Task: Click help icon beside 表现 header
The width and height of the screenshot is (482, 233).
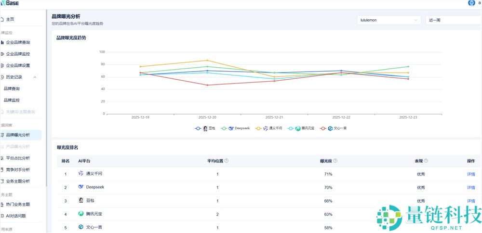Action: coord(426,161)
